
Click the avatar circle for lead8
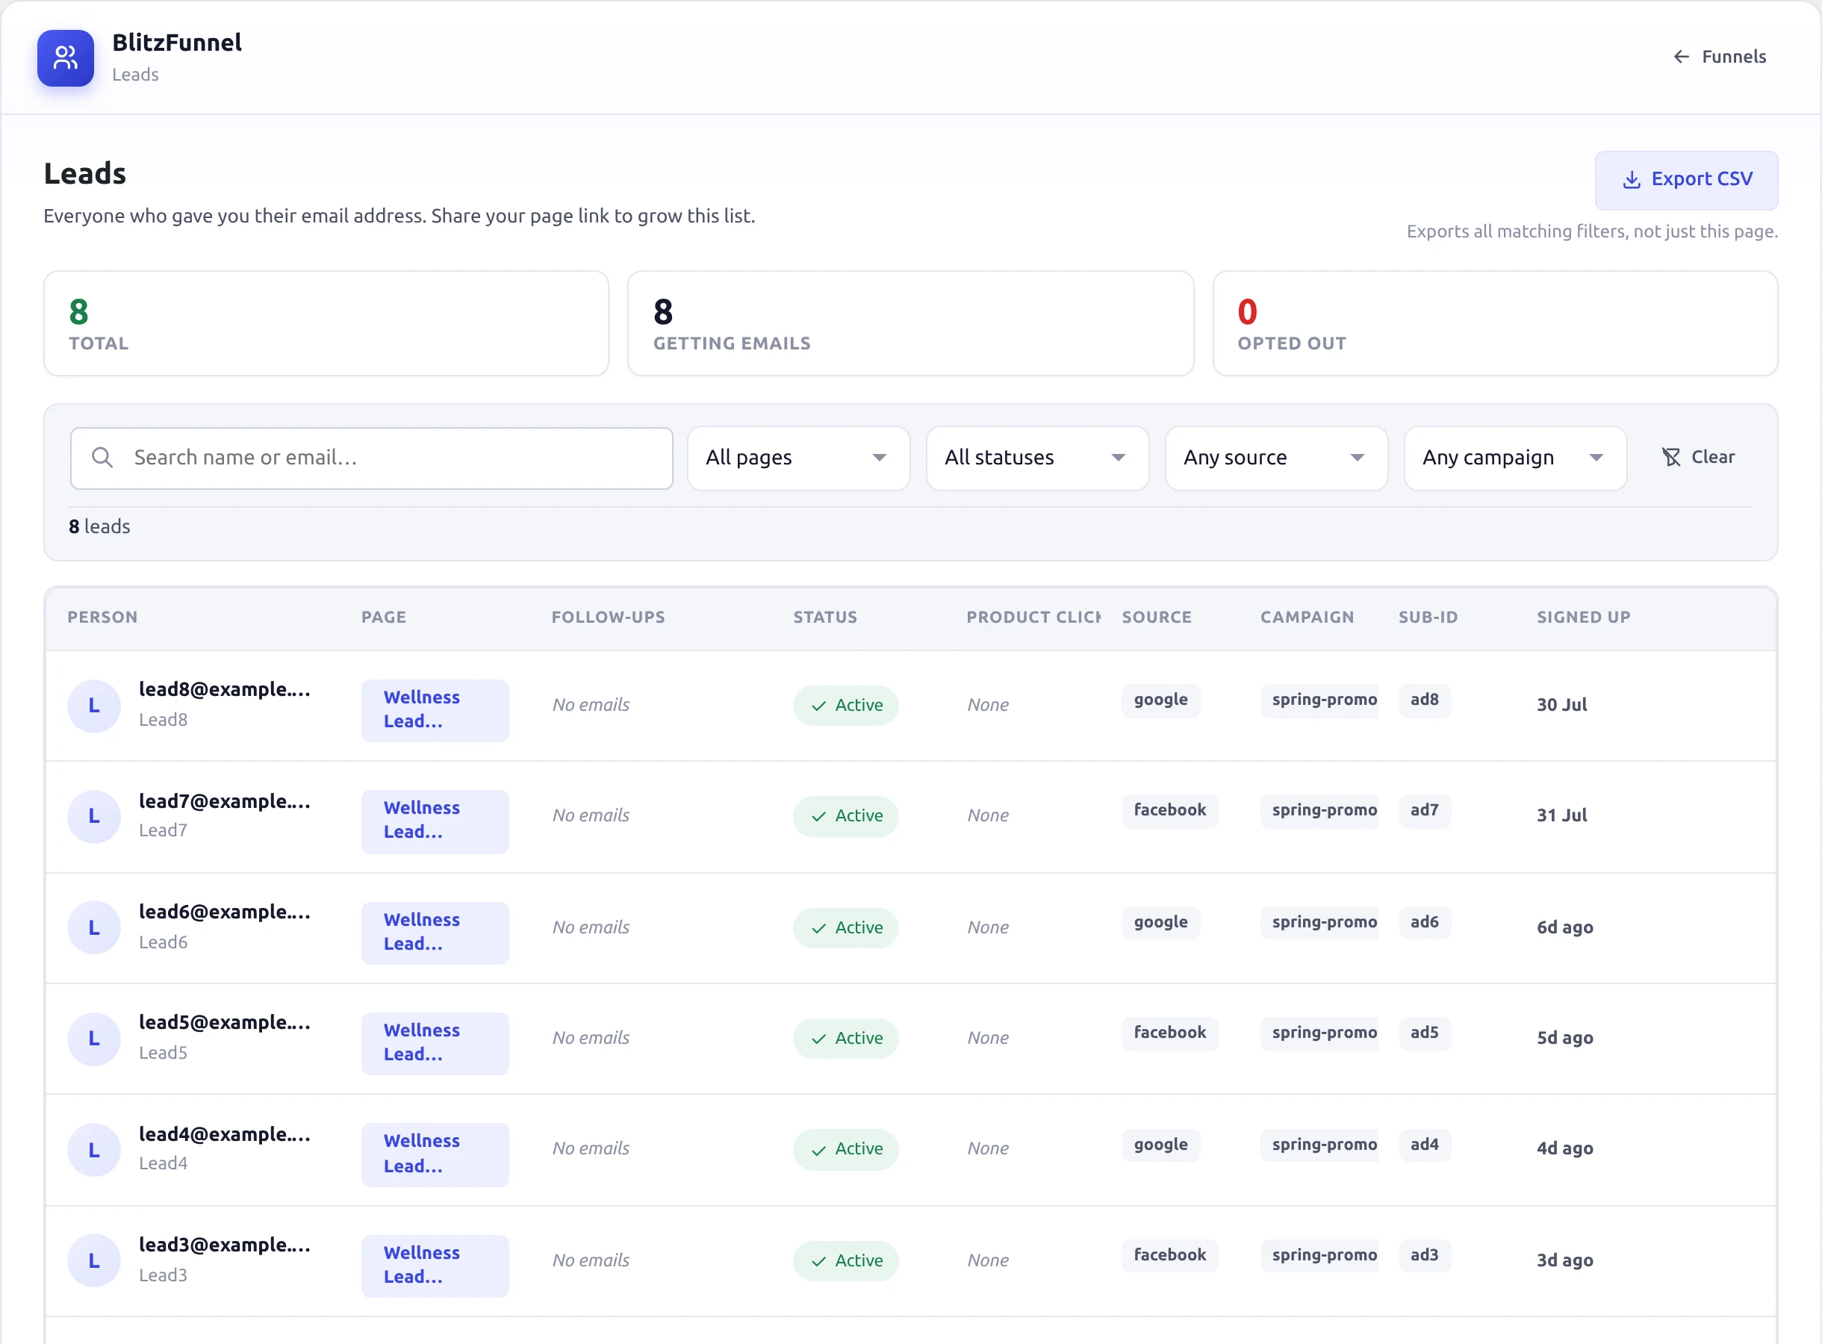94,706
